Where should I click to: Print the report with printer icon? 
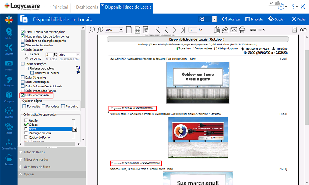[242, 29]
